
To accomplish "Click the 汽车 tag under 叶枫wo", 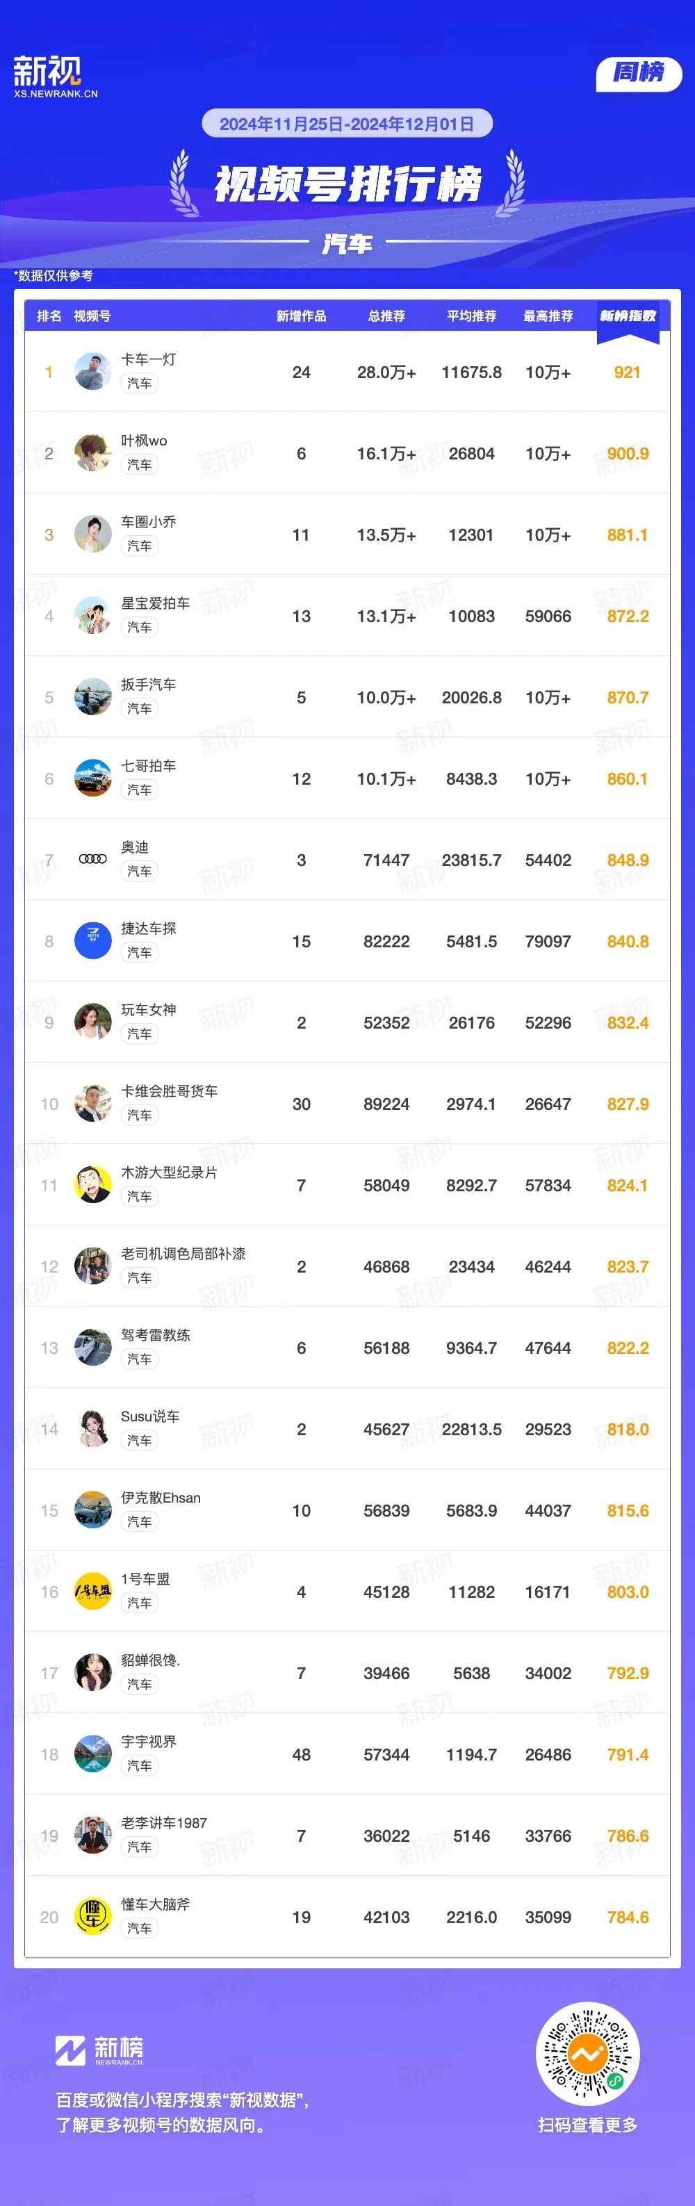I will tap(140, 464).
